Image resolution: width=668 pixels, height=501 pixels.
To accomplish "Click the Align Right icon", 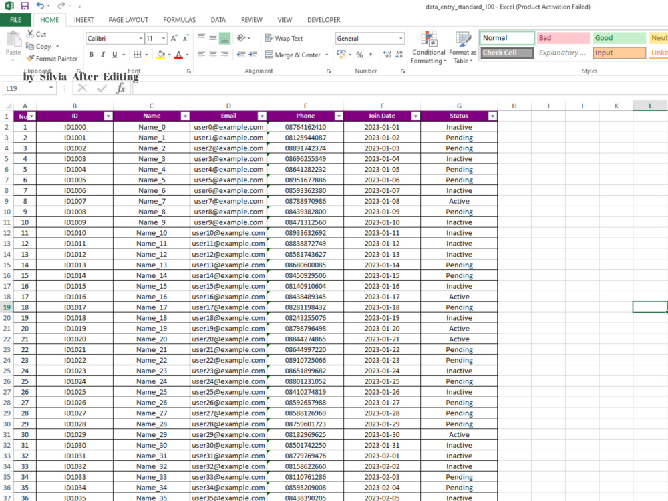I will [x=224, y=55].
